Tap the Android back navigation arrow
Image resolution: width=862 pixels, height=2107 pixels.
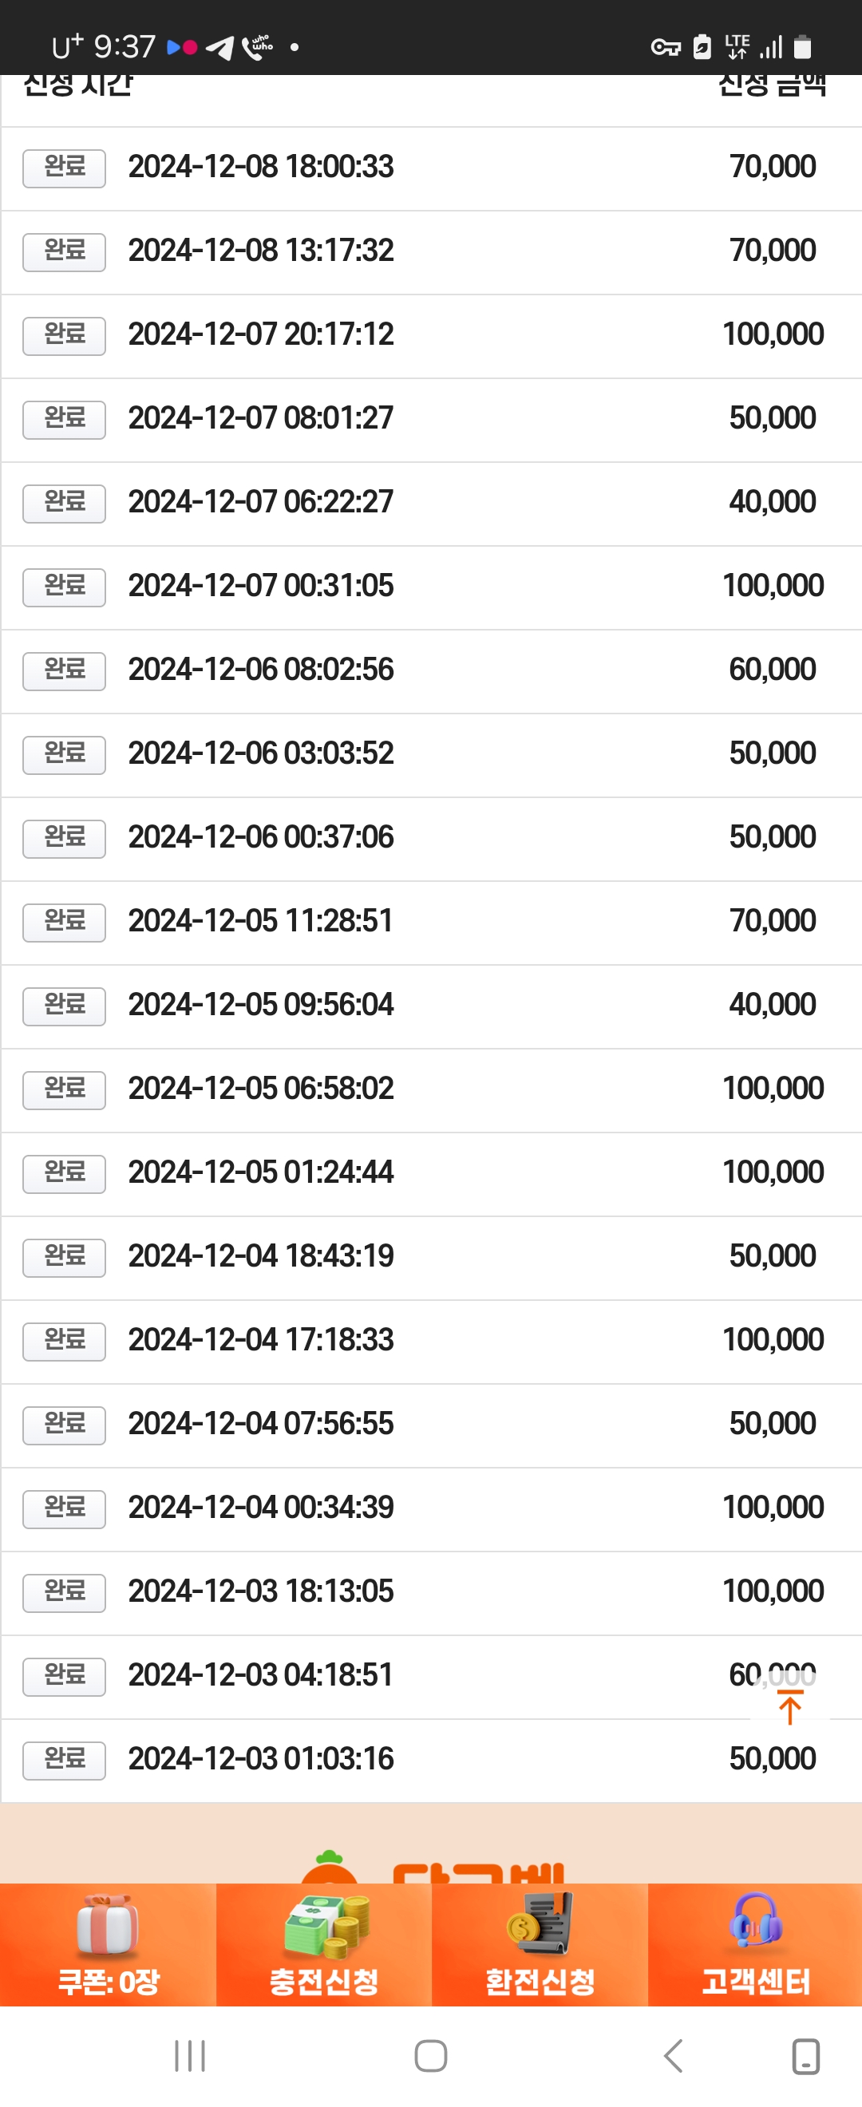pyautogui.click(x=672, y=2055)
